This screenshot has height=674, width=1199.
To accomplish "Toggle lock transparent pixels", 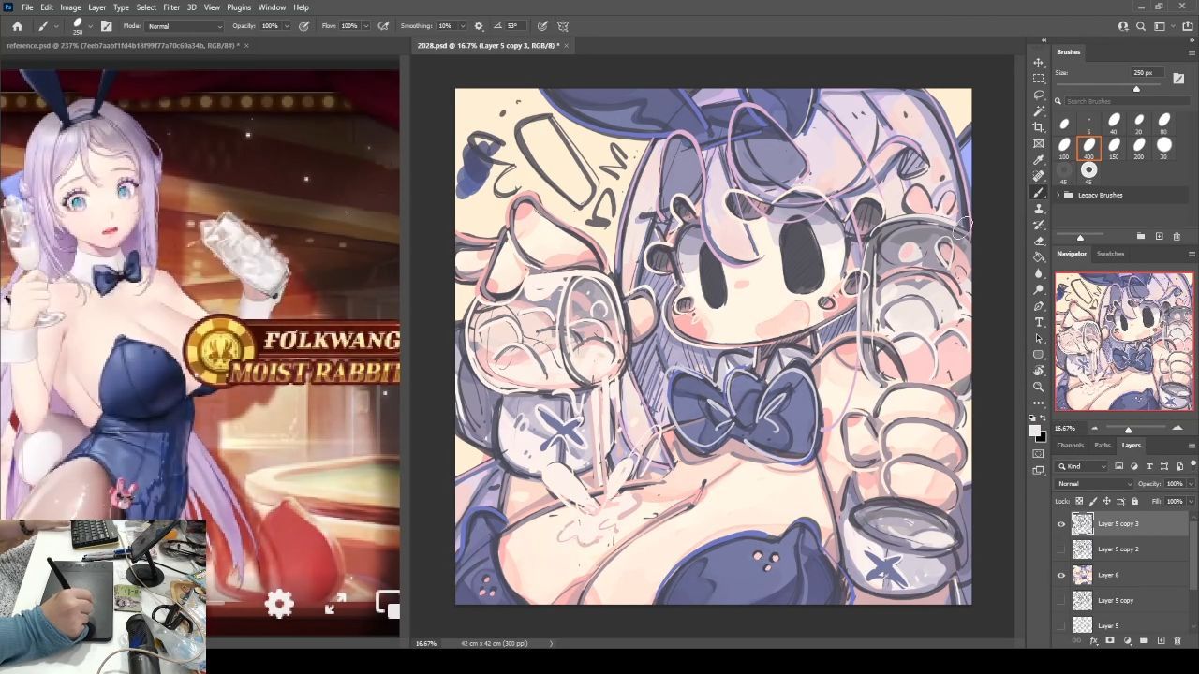I will (1079, 502).
